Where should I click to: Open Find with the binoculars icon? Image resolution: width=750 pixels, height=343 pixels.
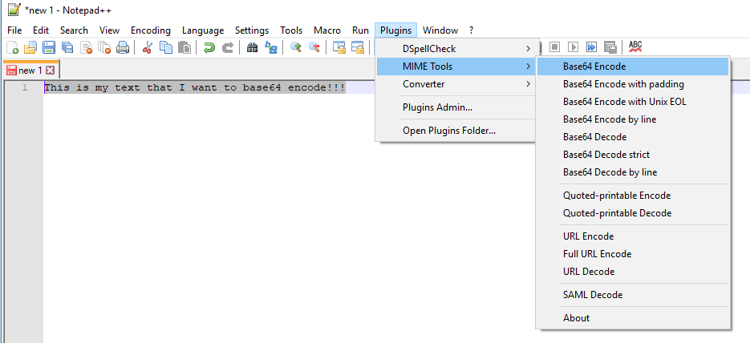(252, 47)
